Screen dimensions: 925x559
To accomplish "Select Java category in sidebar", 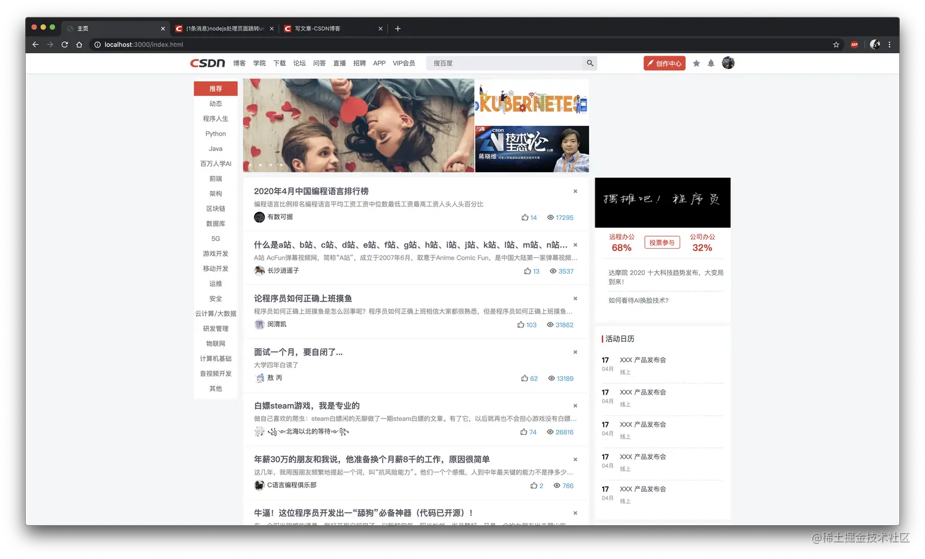I will click(215, 148).
